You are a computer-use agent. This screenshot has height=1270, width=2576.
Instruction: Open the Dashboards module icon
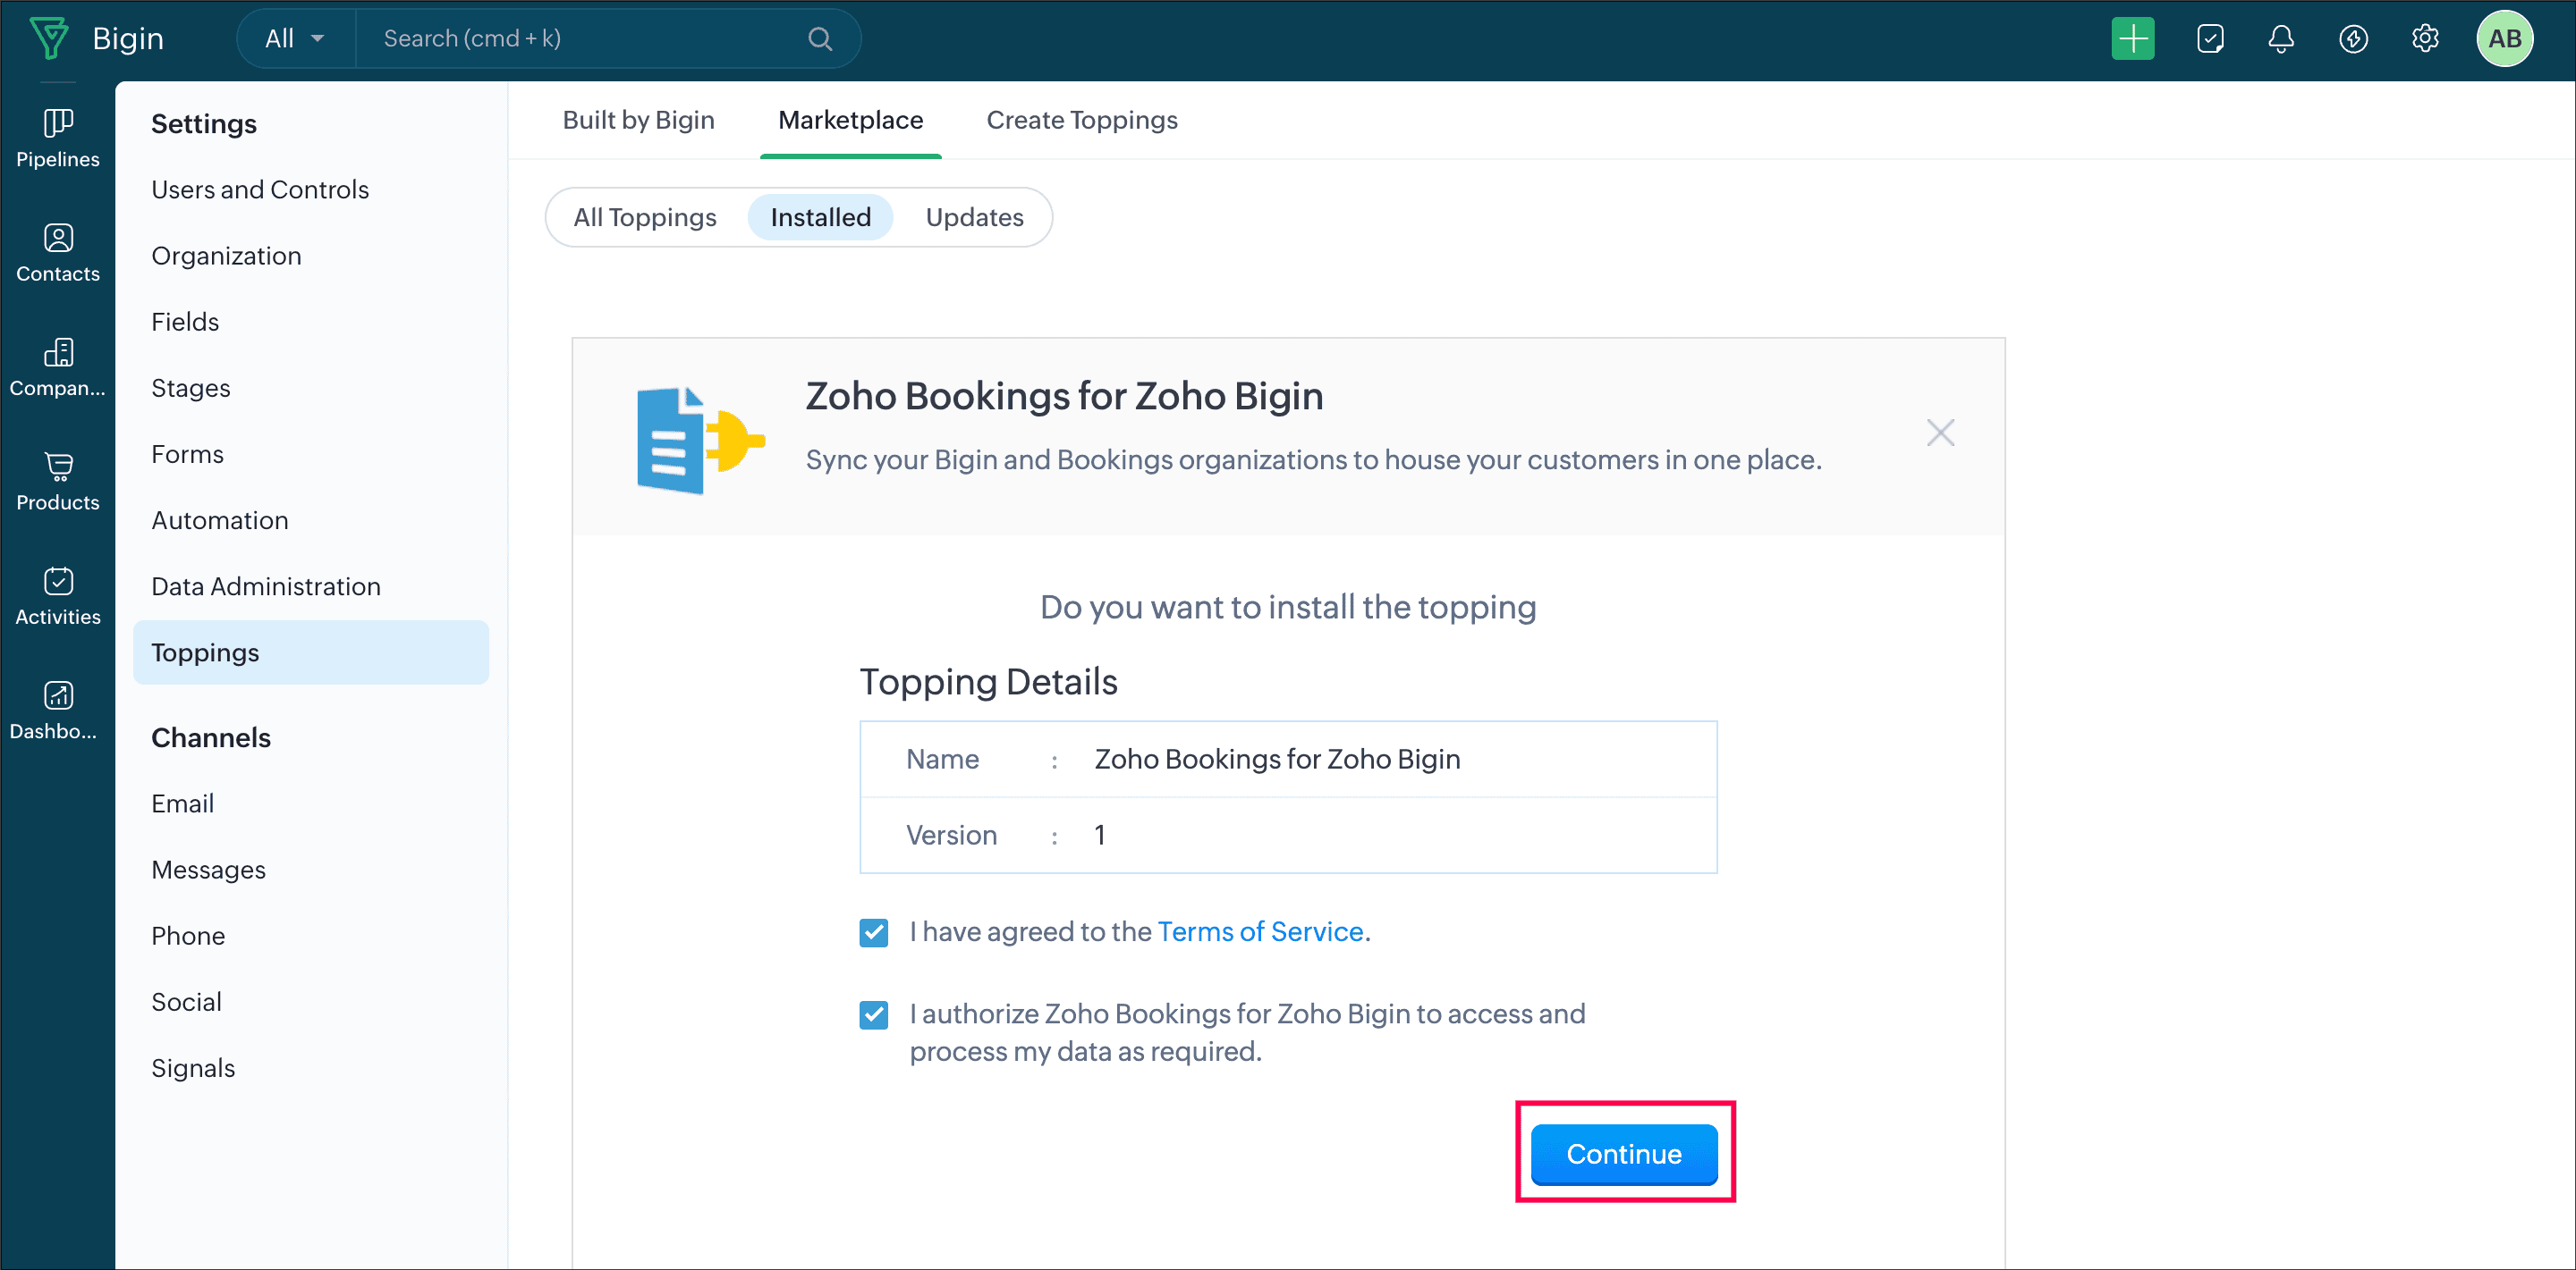pos(58,711)
